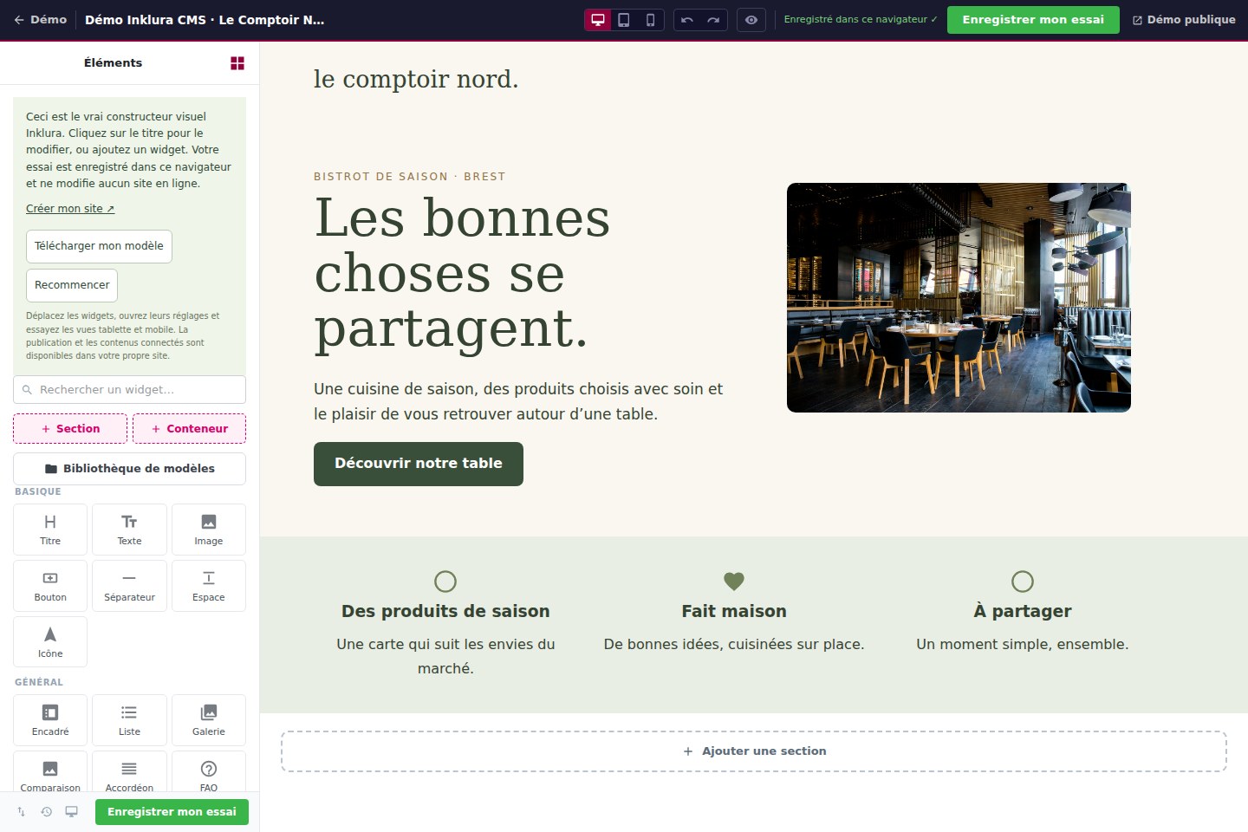Open the Démo publique link
Image resolution: width=1248 pixels, height=832 pixels.
[x=1184, y=19]
